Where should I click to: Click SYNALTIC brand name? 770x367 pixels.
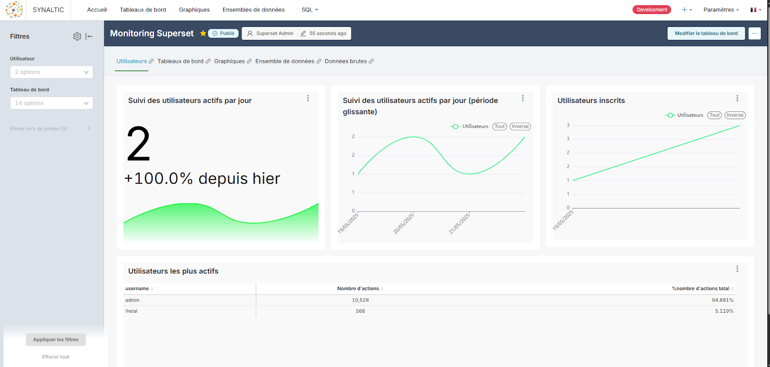[x=48, y=10]
